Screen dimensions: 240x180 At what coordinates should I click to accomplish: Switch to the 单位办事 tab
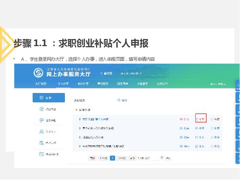(x=83, y=84)
